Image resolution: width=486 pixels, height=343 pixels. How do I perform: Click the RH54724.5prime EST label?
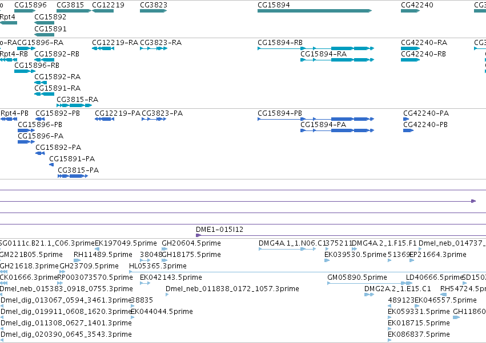click(x=463, y=288)
